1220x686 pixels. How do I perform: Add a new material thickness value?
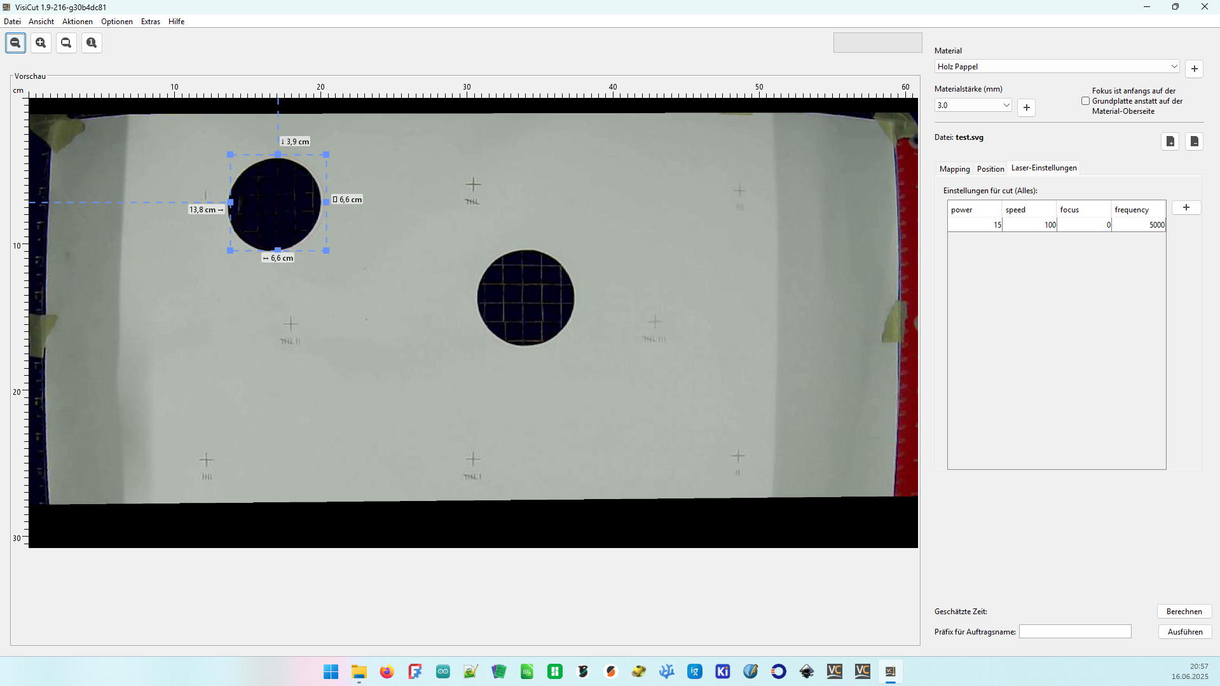(x=1026, y=107)
